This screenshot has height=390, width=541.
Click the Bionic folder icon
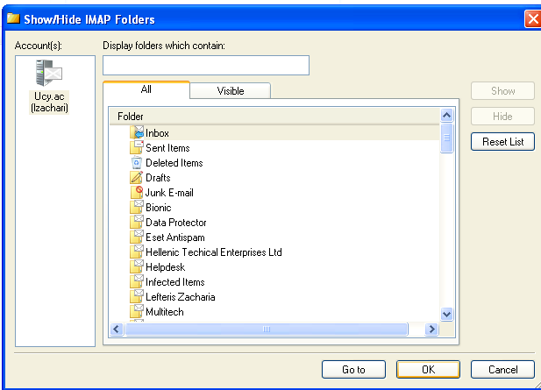tap(137, 207)
